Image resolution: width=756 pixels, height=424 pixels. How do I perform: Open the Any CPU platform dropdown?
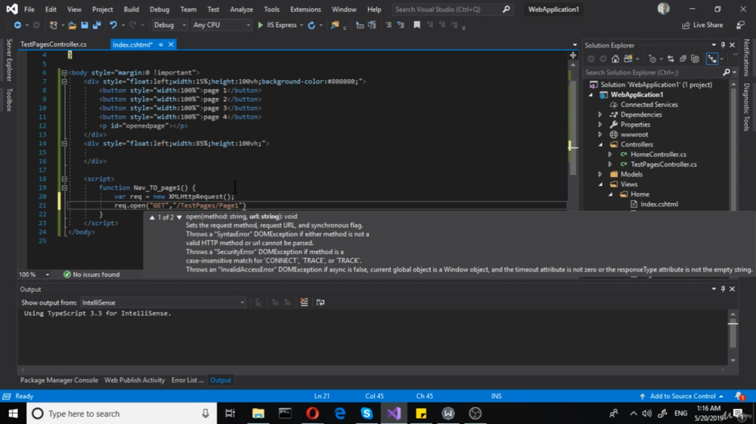(222, 25)
